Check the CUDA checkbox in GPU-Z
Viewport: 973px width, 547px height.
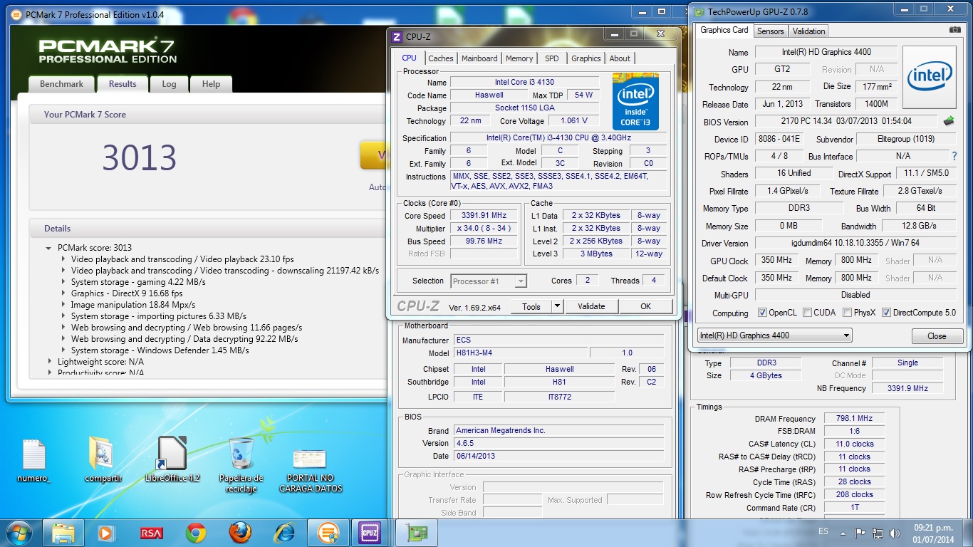click(807, 313)
